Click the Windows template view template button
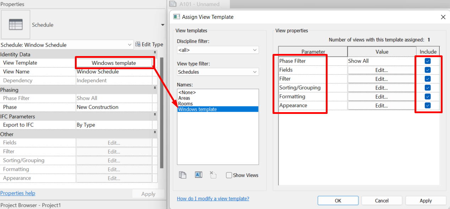The height and width of the screenshot is (209, 450). 114,63
